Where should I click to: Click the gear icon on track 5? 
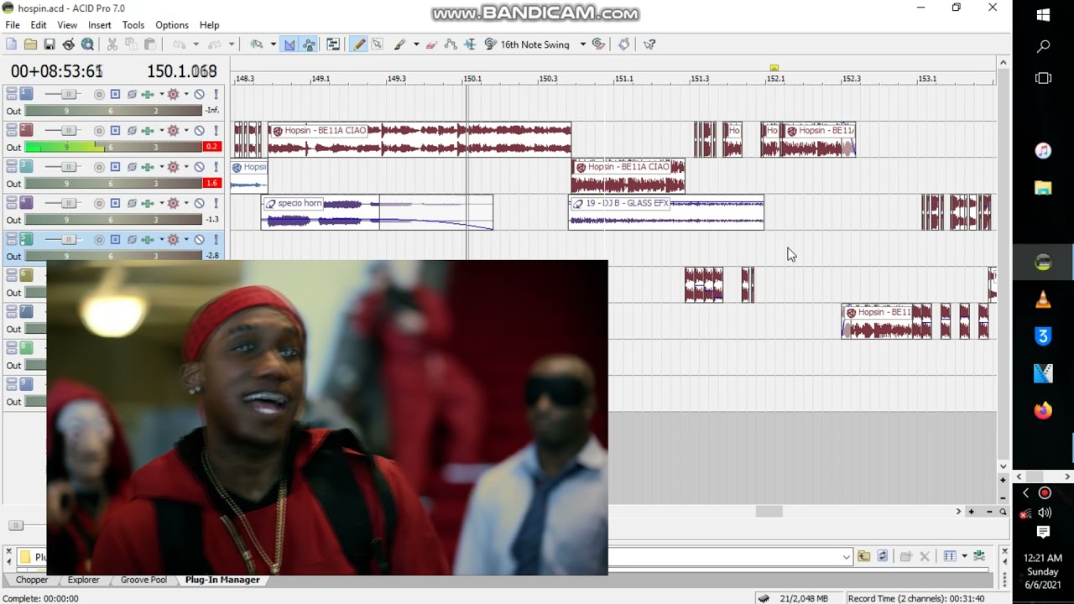pos(173,240)
